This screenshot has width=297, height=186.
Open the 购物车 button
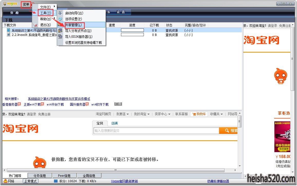199,114
